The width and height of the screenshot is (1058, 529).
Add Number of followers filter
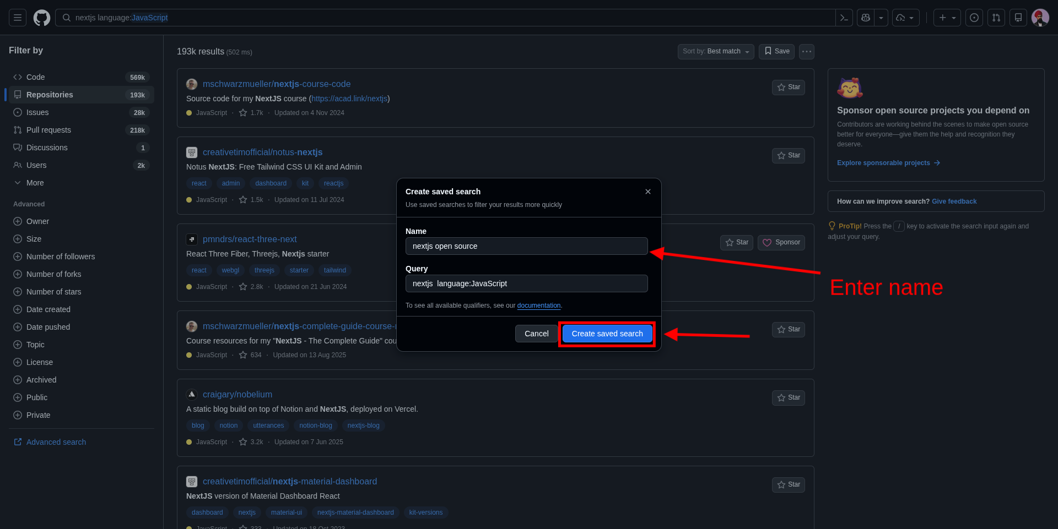(x=82, y=257)
